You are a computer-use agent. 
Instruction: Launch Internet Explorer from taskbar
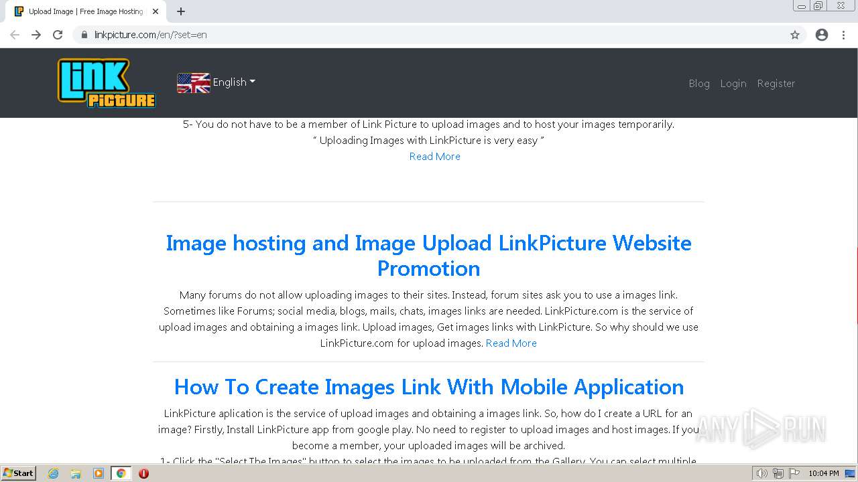[53, 473]
